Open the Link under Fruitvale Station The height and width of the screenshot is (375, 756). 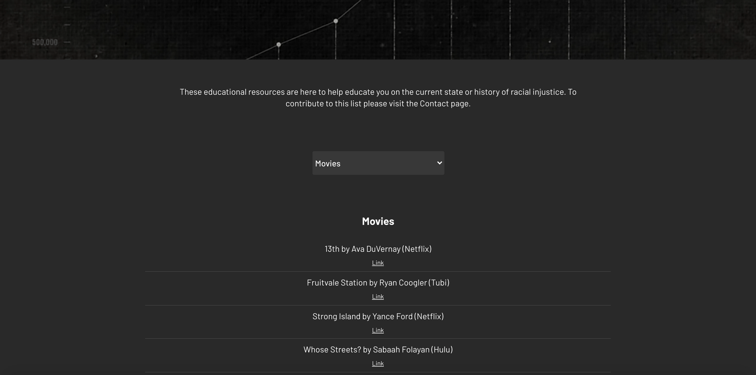point(378,297)
